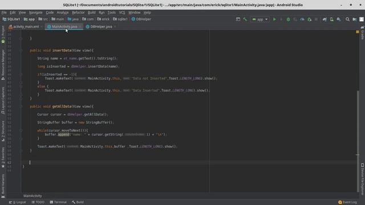Open the View menu
This screenshot has height=205, width=365.
point(22,13)
